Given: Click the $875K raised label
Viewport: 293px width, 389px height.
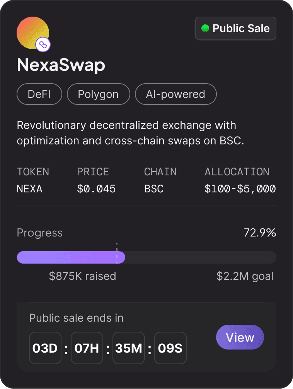Looking at the screenshot, I should point(82,276).
